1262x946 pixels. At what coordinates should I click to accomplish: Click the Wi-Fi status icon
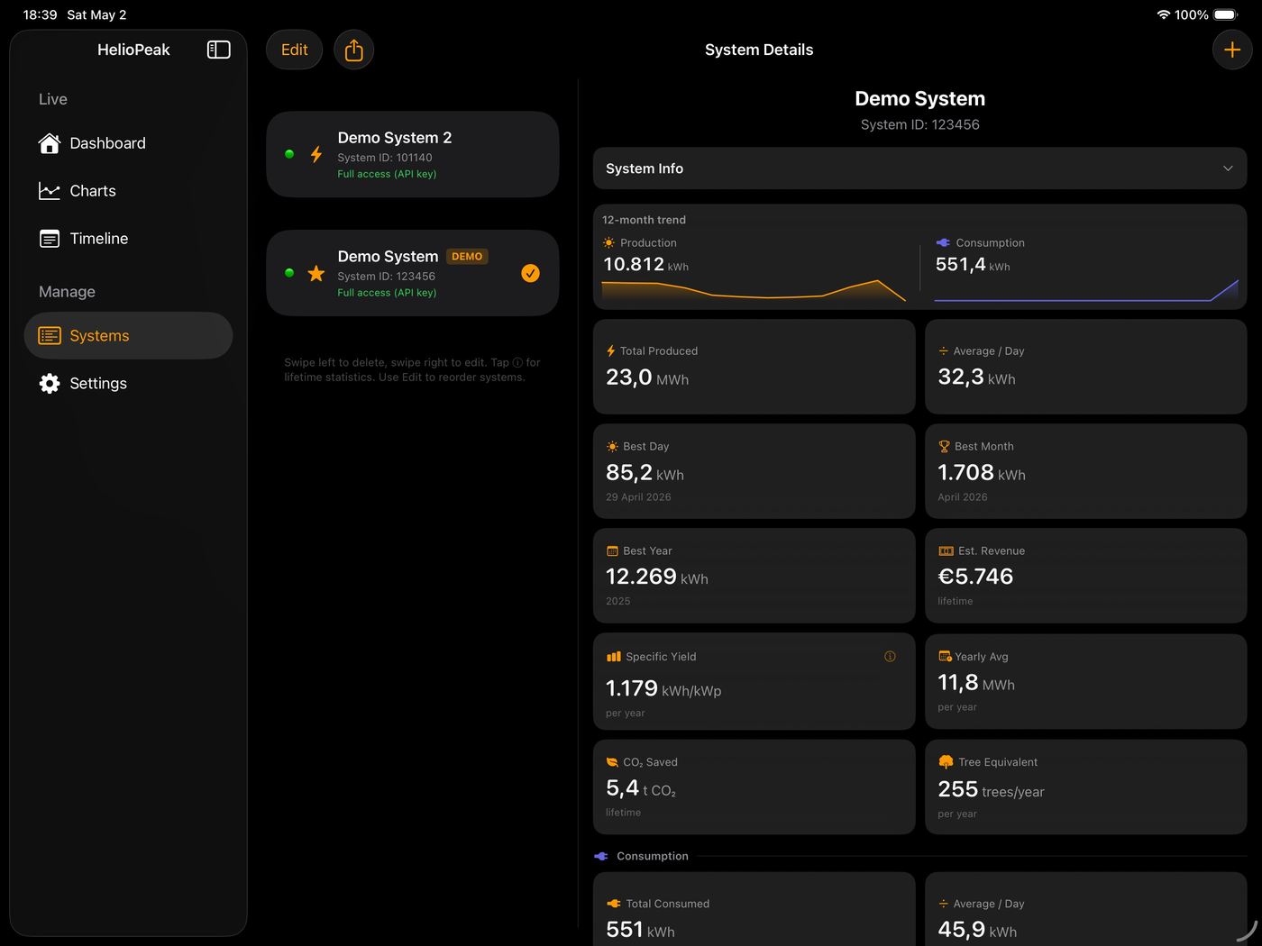point(1164,14)
